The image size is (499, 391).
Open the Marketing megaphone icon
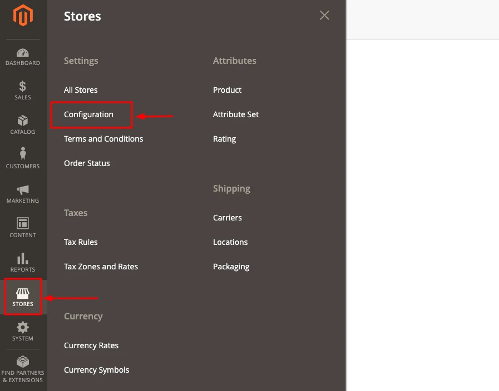(23, 190)
